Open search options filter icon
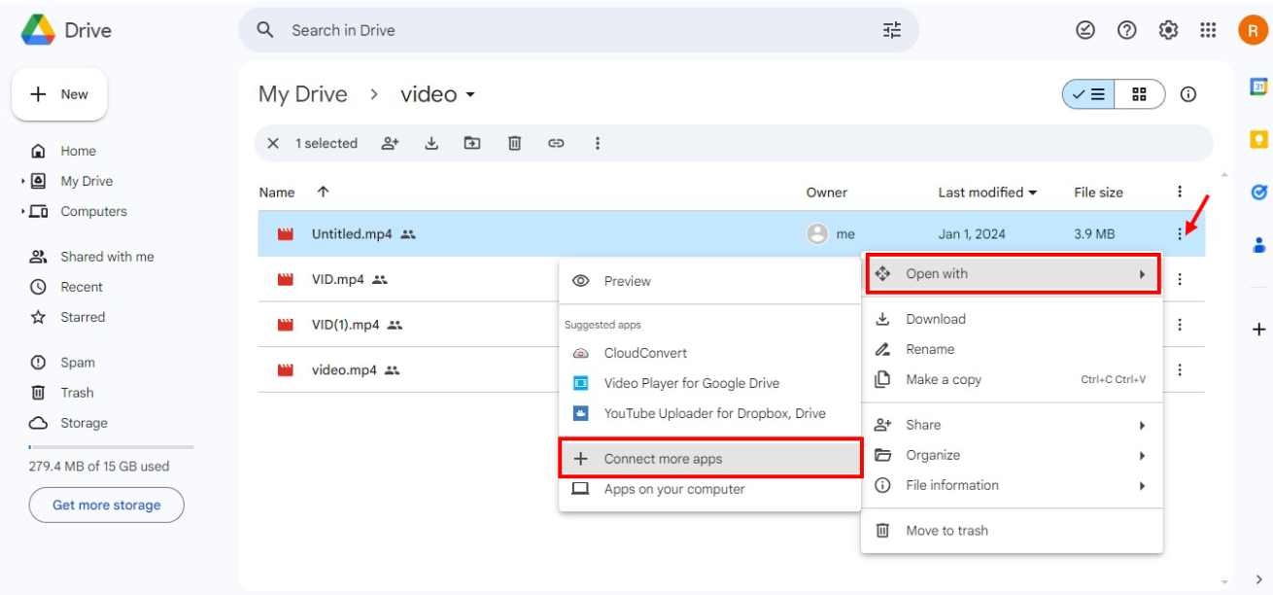1273x595 pixels. tap(892, 30)
